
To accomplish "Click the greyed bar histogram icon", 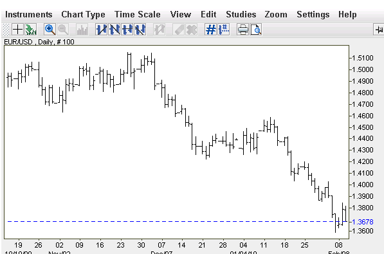I will [82, 30].
